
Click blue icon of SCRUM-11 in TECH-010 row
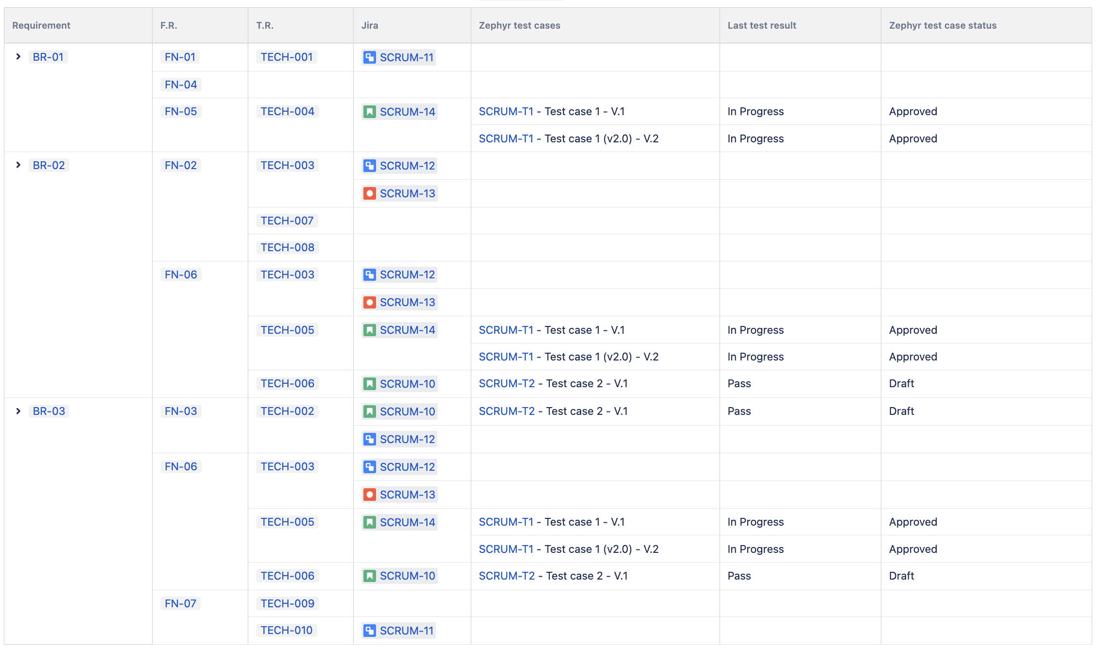click(x=369, y=631)
